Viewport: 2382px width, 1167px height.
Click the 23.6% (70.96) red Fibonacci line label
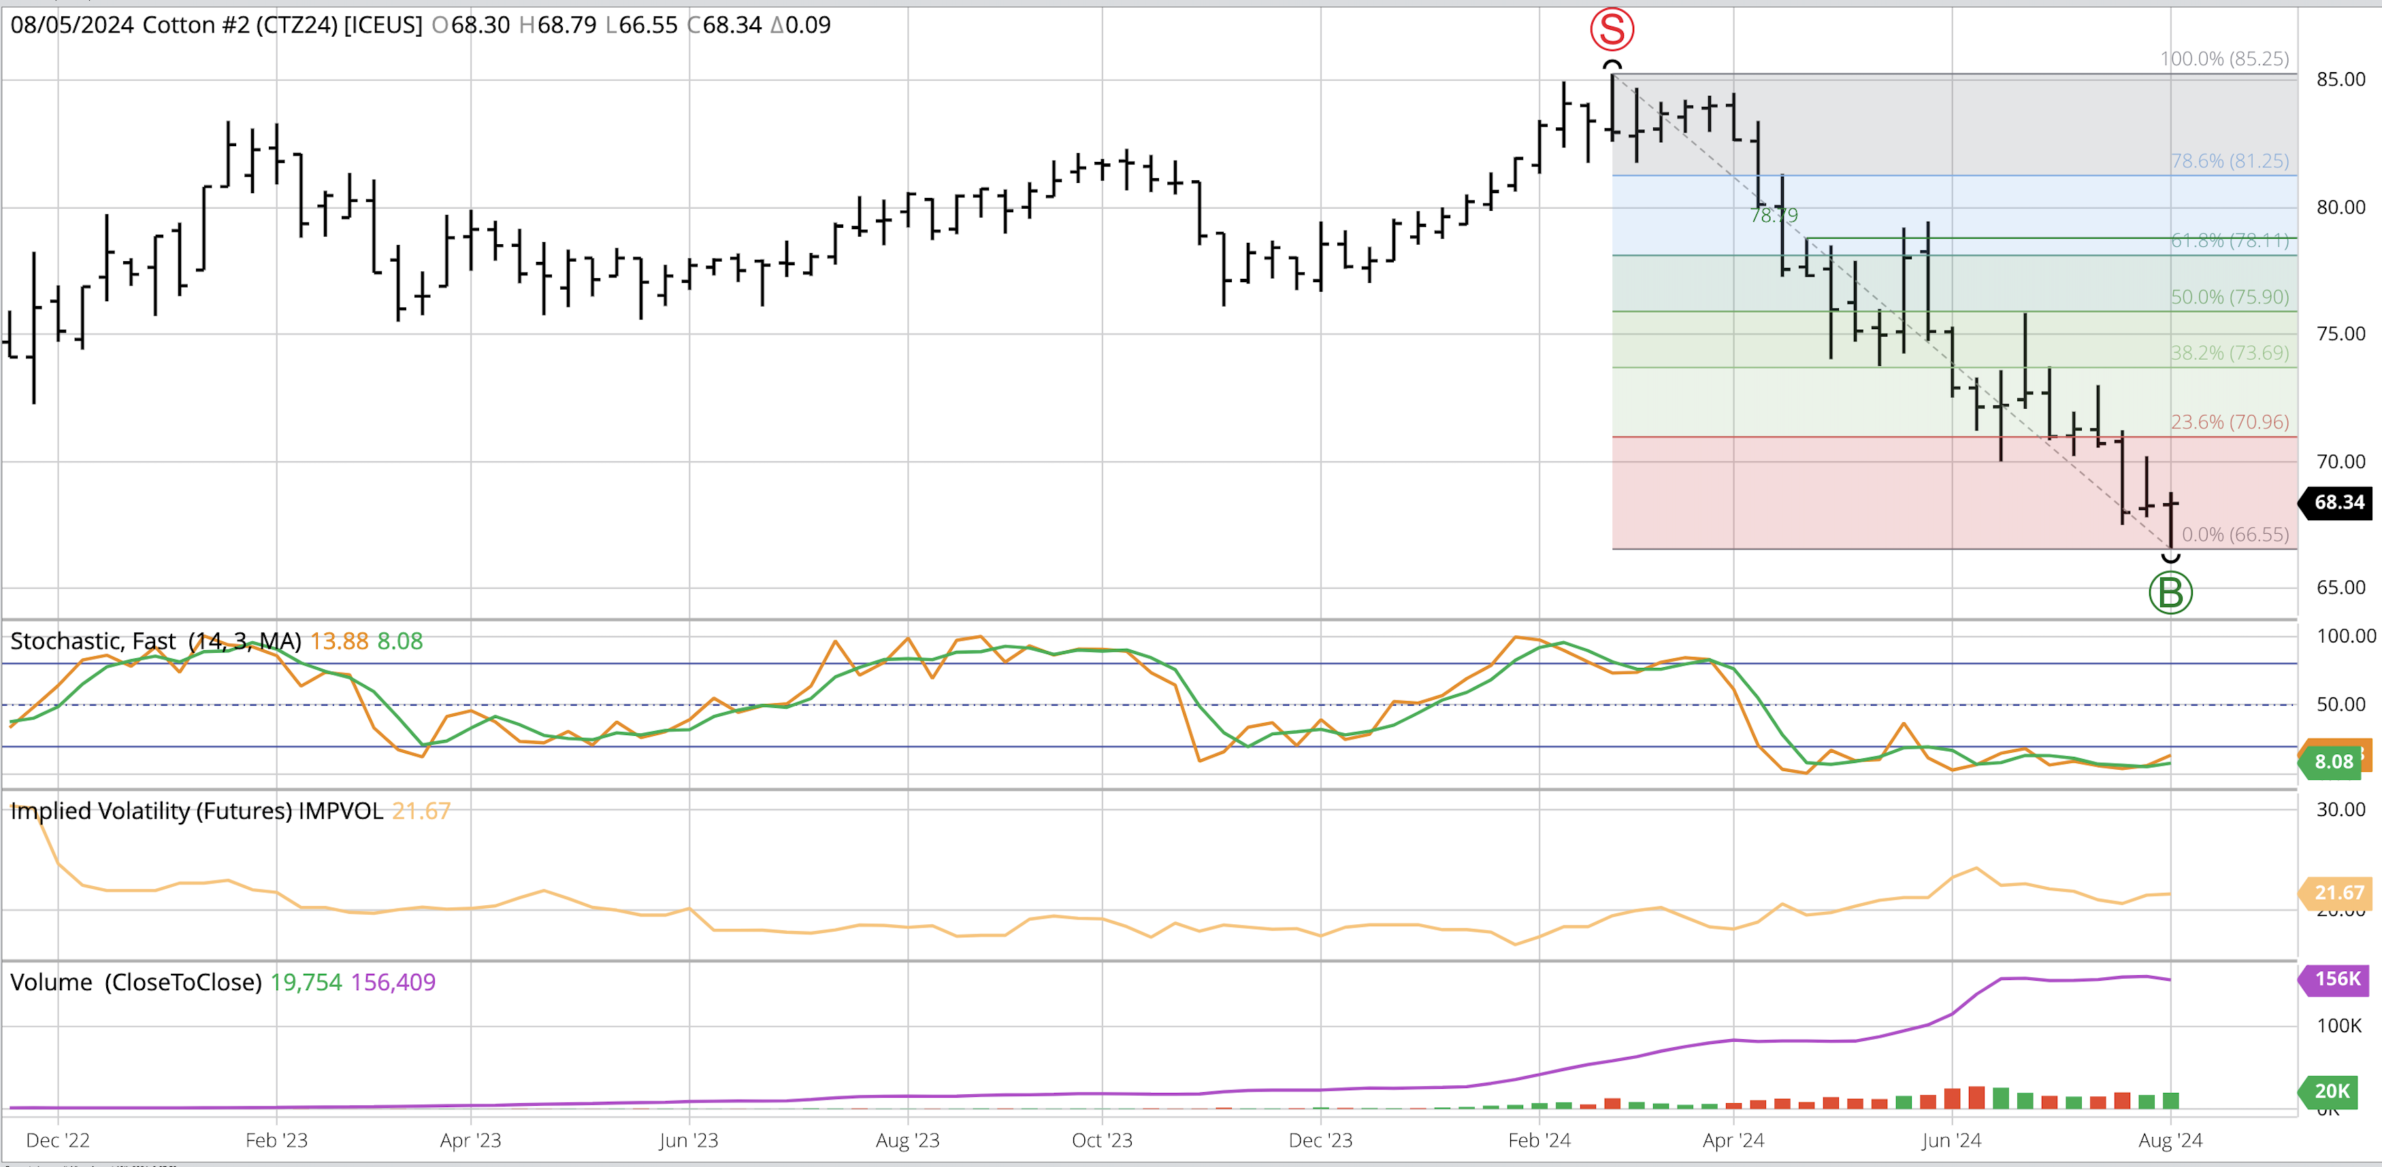[2230, 422]
